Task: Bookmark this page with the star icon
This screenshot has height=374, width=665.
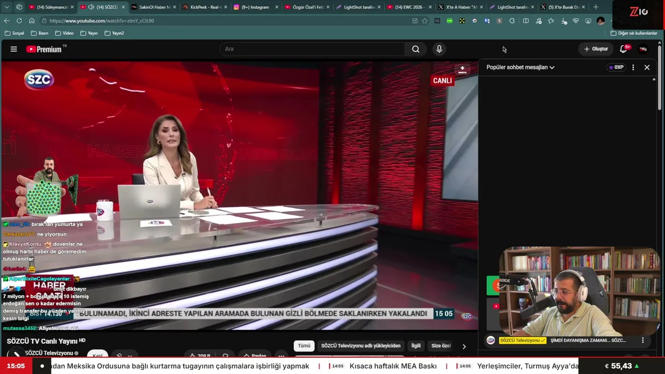Action: [425, 21]
